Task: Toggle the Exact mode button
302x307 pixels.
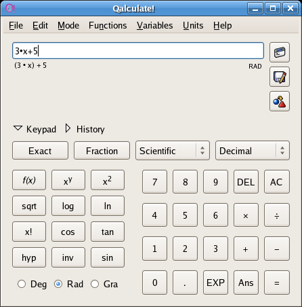Action: pos(40,151)
